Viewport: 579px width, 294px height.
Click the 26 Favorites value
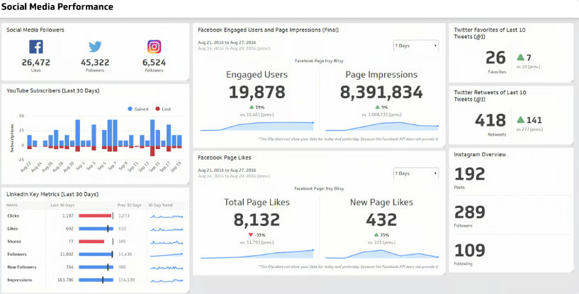pos(495,58)
